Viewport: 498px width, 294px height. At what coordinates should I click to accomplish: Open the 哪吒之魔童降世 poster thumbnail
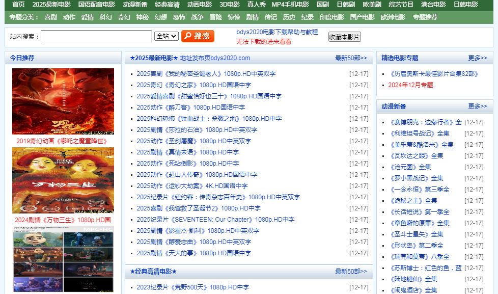(x=63, y=101)
